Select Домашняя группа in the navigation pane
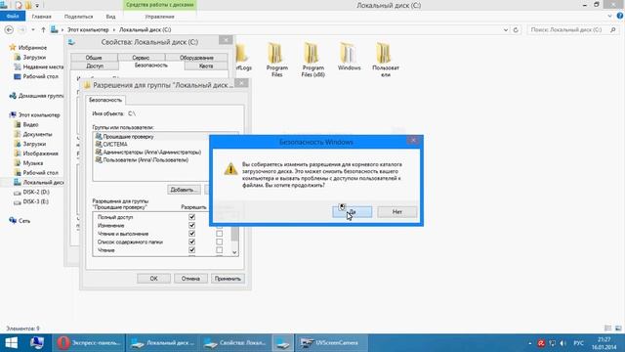The height and width of the screenshot is (352, 625). click(41, 96)
